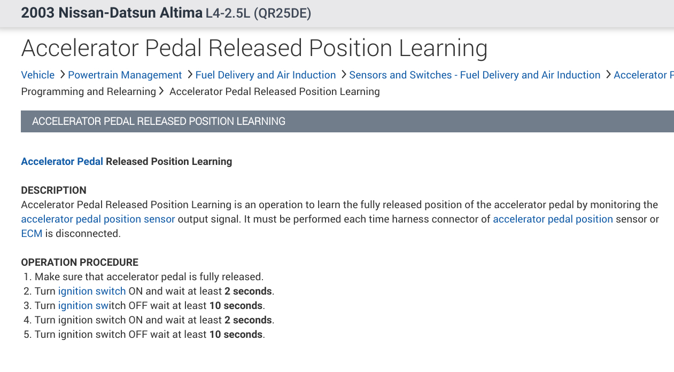The width and height of the screenshot is (674, 372).
Task: Click the last breadcrumb item for current page
Action: point(274,92)
